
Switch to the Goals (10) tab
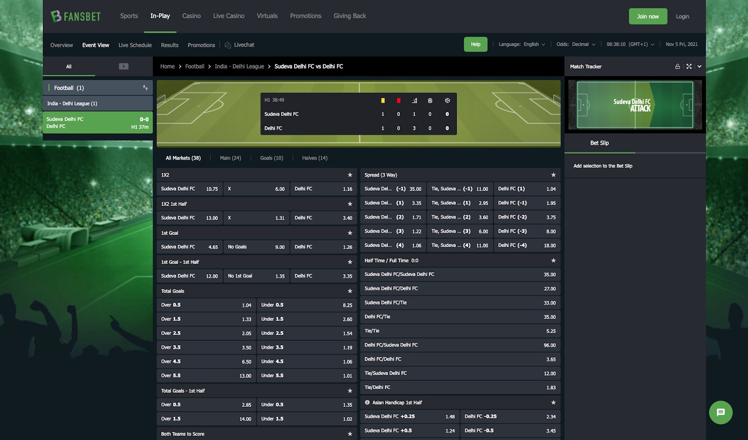271,158
